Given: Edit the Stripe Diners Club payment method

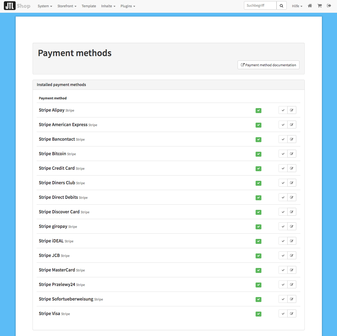Looking at the screenshot, I should click(292, 183).
